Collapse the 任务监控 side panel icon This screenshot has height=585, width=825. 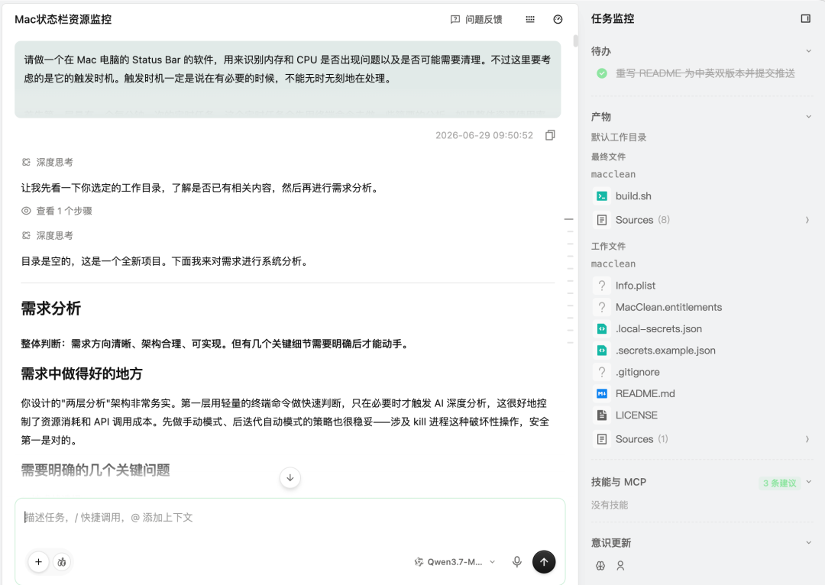click(x=805, y=18)
